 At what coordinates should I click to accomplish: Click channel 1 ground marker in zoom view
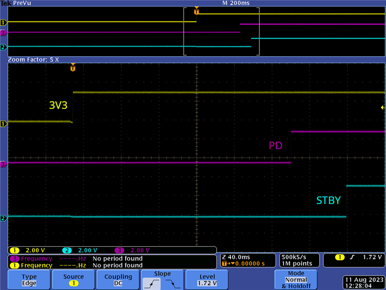pos(3,124)
